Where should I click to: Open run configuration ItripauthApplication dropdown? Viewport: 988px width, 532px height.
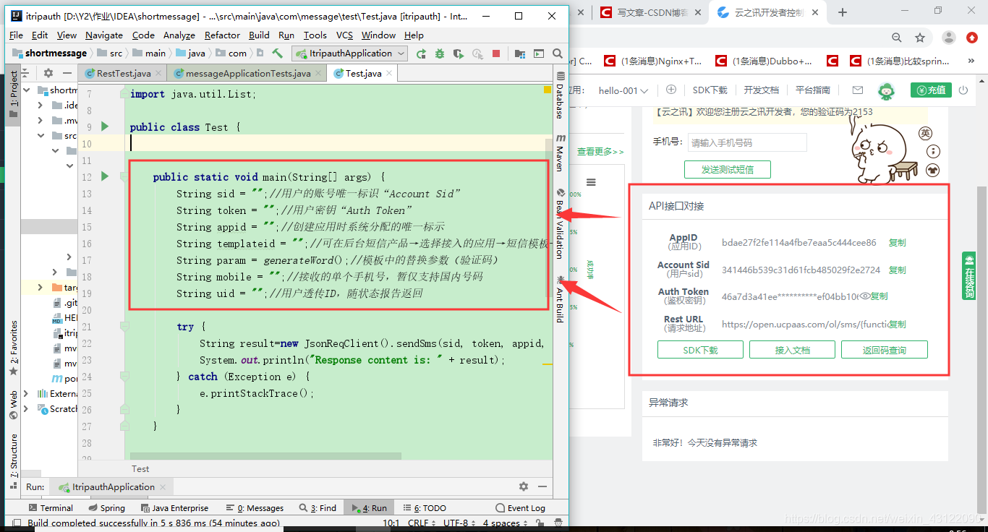pyautogui.click(x=350, y=53)
